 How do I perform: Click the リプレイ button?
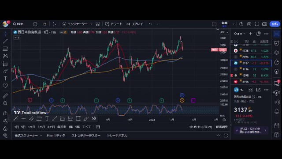tap(135, 24)
